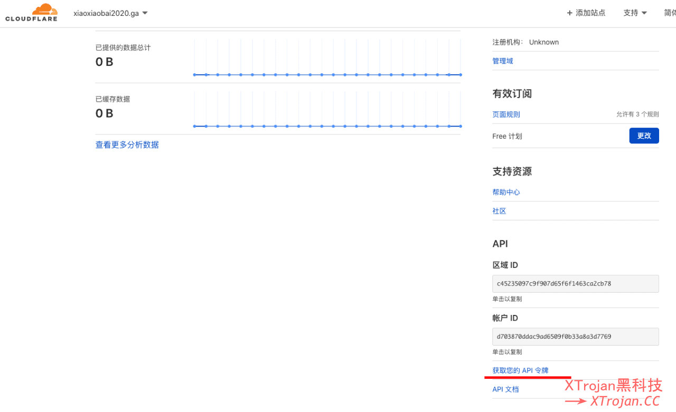Select the 允许有 3 个规则 text
Viewport: 676px width, 412px height.
[637, 114]
